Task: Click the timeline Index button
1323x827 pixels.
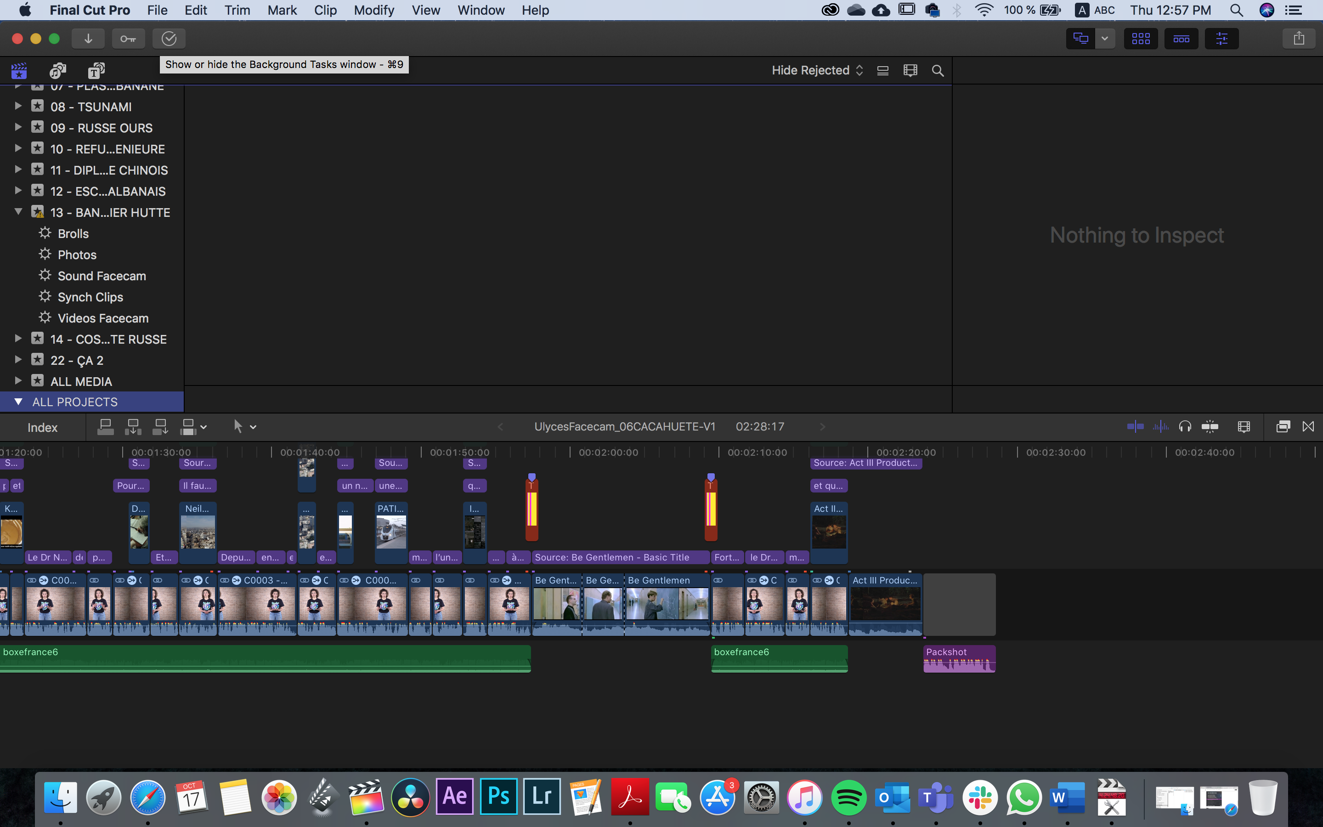Action: 42,428
